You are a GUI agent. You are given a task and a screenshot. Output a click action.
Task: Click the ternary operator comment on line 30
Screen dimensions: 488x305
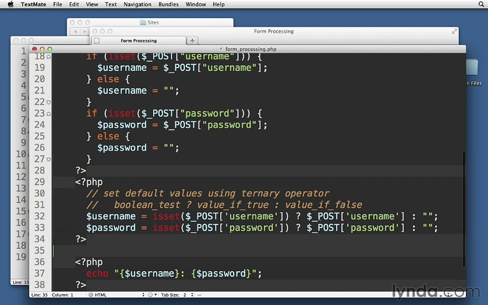click(208, 193)
